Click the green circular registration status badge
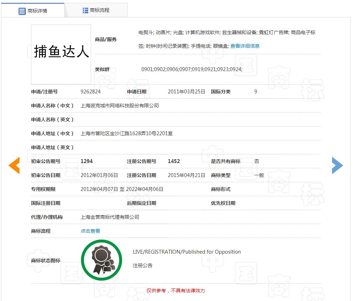Image resolution: width=353 pixels, height=301 pixels. 102,260
